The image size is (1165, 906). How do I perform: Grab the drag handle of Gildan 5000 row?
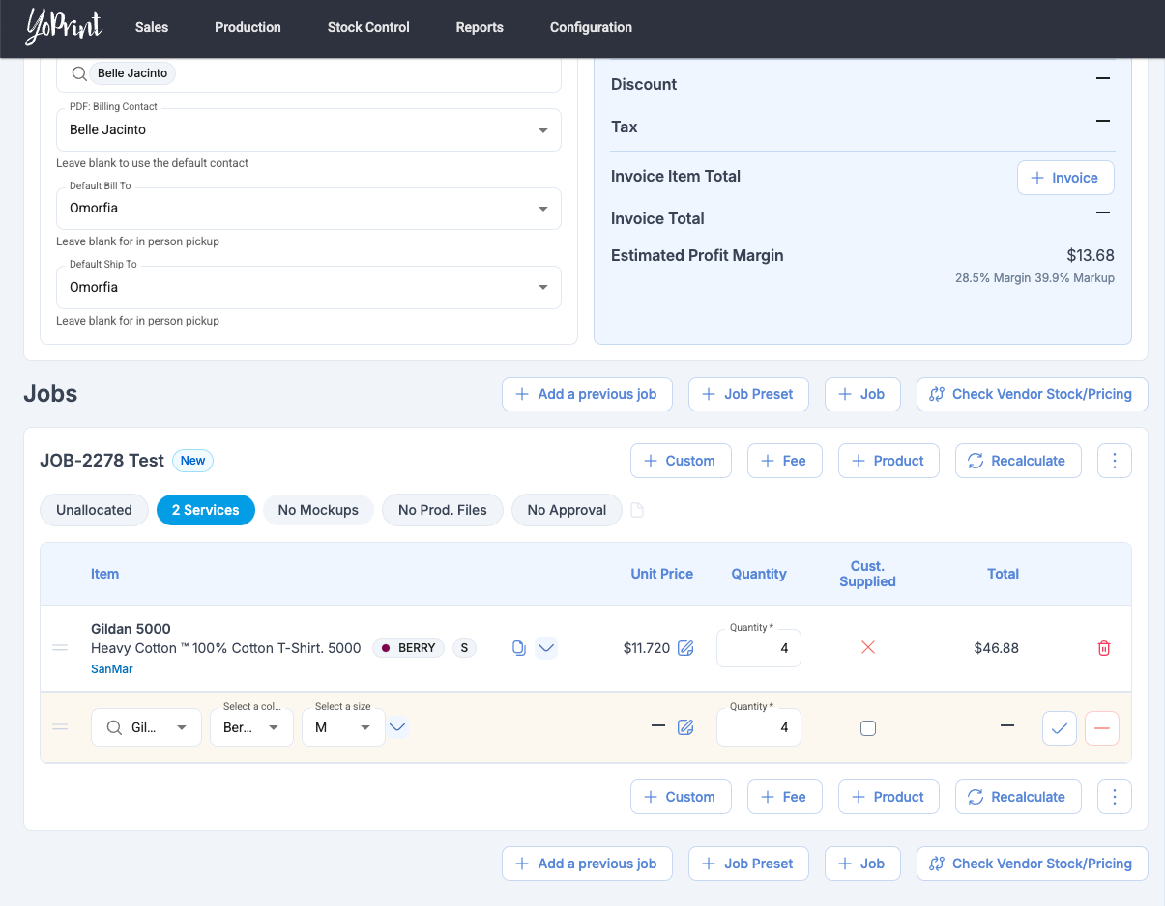click(x=60, y=648)
